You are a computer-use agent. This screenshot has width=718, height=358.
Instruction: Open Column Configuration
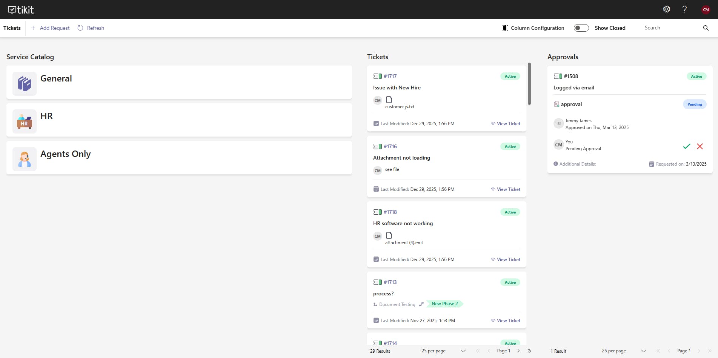[533, 28]
